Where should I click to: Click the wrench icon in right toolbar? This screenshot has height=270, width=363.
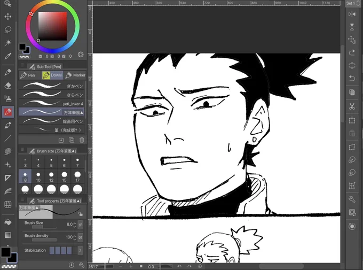point(352,199)
